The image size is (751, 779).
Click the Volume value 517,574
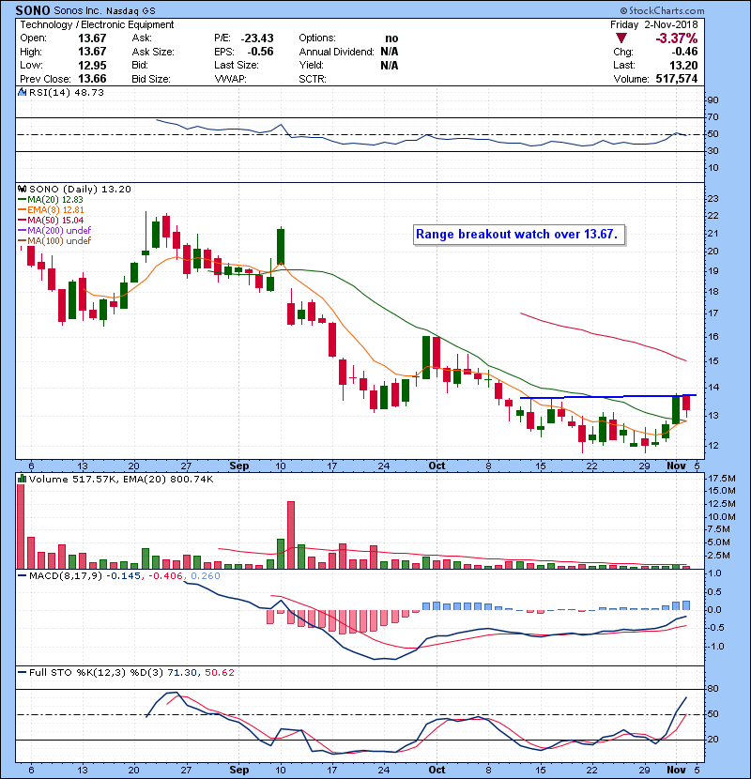click(677, 79)
